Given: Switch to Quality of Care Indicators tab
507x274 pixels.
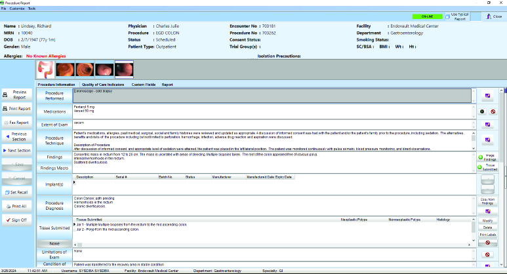Looking at the screenshot, I should pyautogui.click(x=103, y=85).
